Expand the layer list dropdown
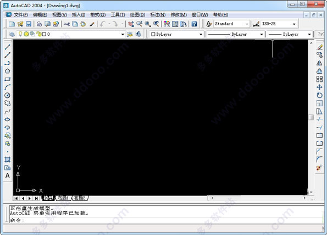Image resolution: width=327 pixels, height=235 pixels. point(123,34)
